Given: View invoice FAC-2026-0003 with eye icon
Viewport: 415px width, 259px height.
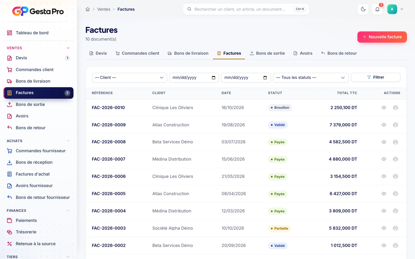Looking at the screenshot, I should (x=384, y=228).
